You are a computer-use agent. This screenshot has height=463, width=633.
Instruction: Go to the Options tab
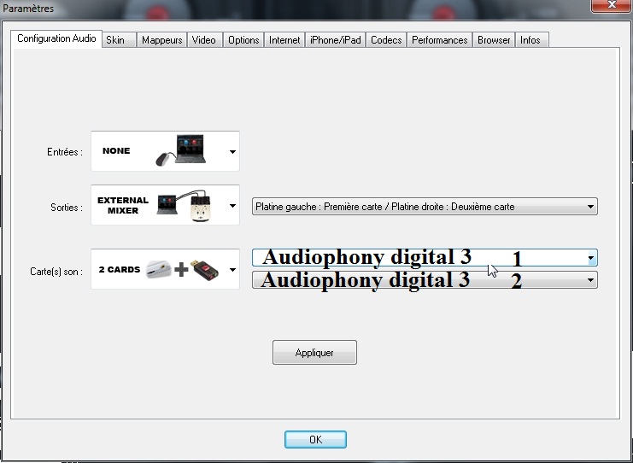tap(243, 40)
